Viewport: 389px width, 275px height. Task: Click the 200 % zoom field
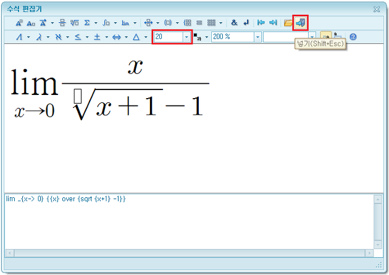(x=233, y=37)
